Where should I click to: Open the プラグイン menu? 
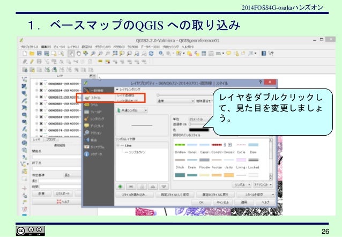coord(103,47)
